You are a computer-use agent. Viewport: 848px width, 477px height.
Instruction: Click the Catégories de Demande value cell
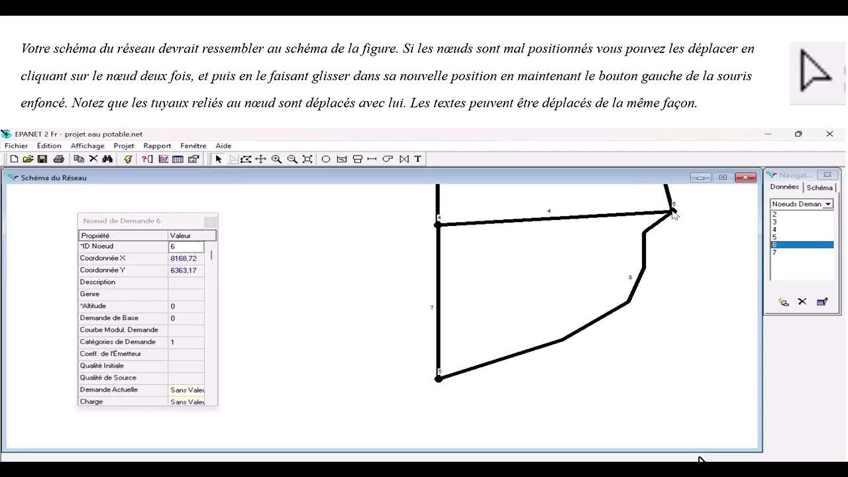tap(186, 342)
